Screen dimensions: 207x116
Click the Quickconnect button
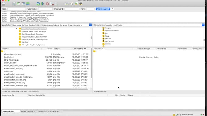(x=103, y=9)
